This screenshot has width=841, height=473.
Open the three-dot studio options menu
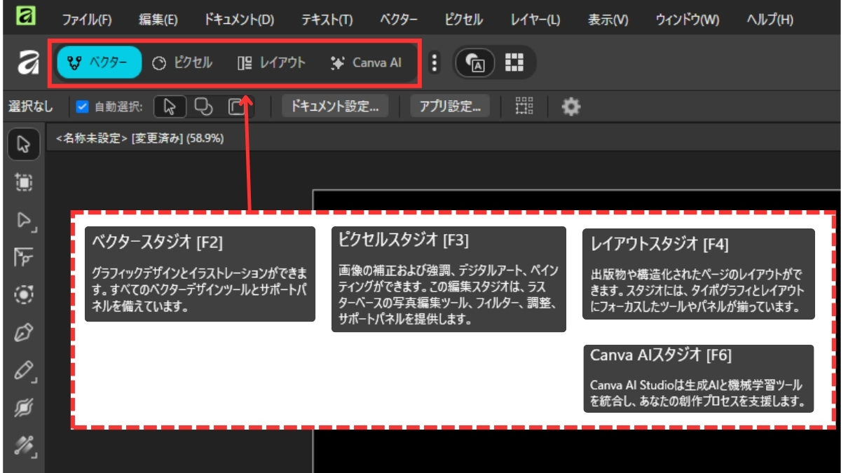tap(435, 63)
